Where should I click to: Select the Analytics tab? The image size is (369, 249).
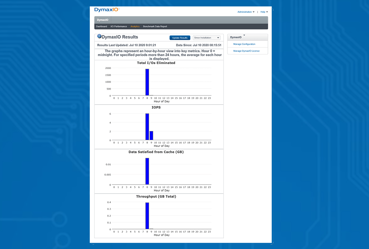click(x=135, y=26)
